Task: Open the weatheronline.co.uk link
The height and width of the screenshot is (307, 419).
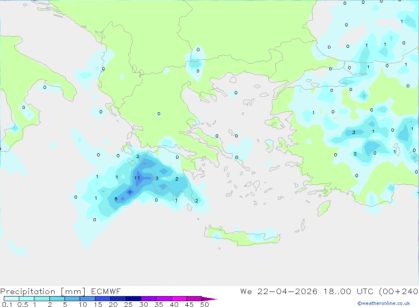Action: [384, 303]
